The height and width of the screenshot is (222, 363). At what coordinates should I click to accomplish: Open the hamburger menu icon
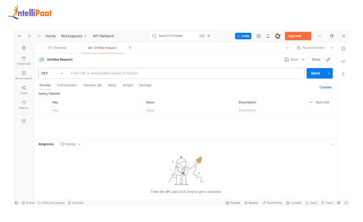click(x=19, y=36)
